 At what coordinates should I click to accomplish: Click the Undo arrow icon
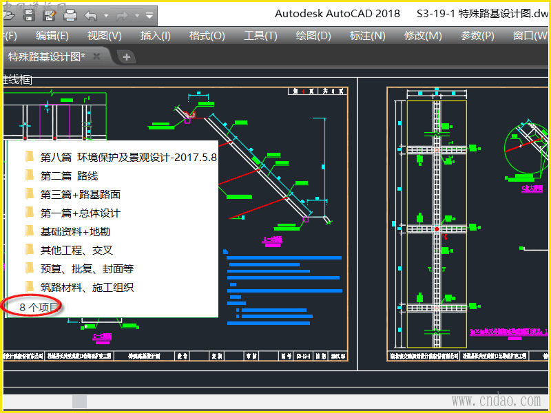click(91, 14)
